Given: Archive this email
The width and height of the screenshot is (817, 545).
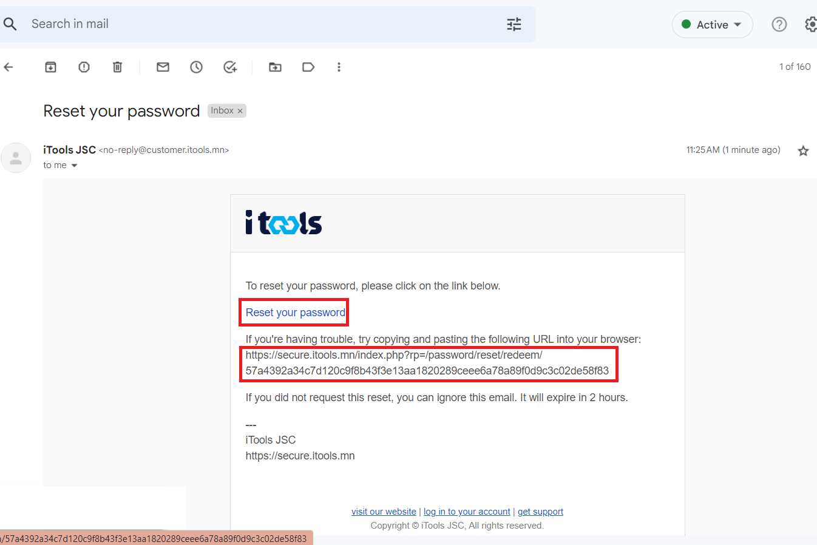Looking at the screenshot, I should [51, 67].
